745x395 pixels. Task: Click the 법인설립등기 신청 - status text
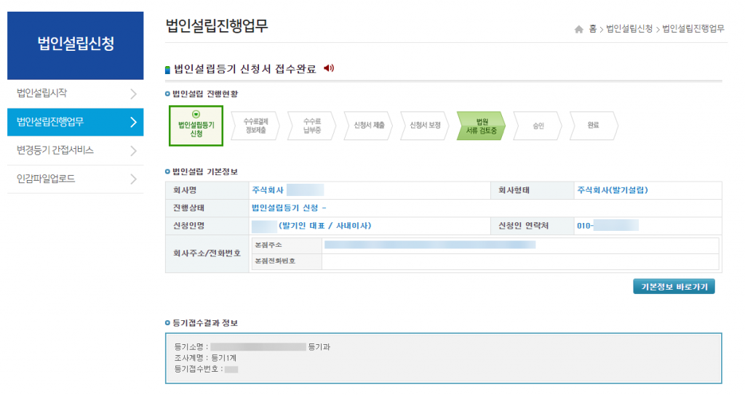pyautogui.click(x=289, y=208)
